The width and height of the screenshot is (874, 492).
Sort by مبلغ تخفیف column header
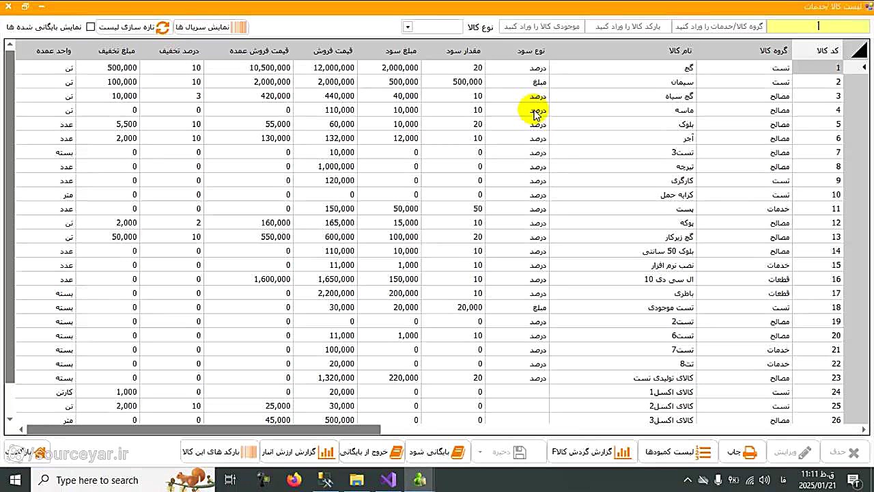(107, 51)
